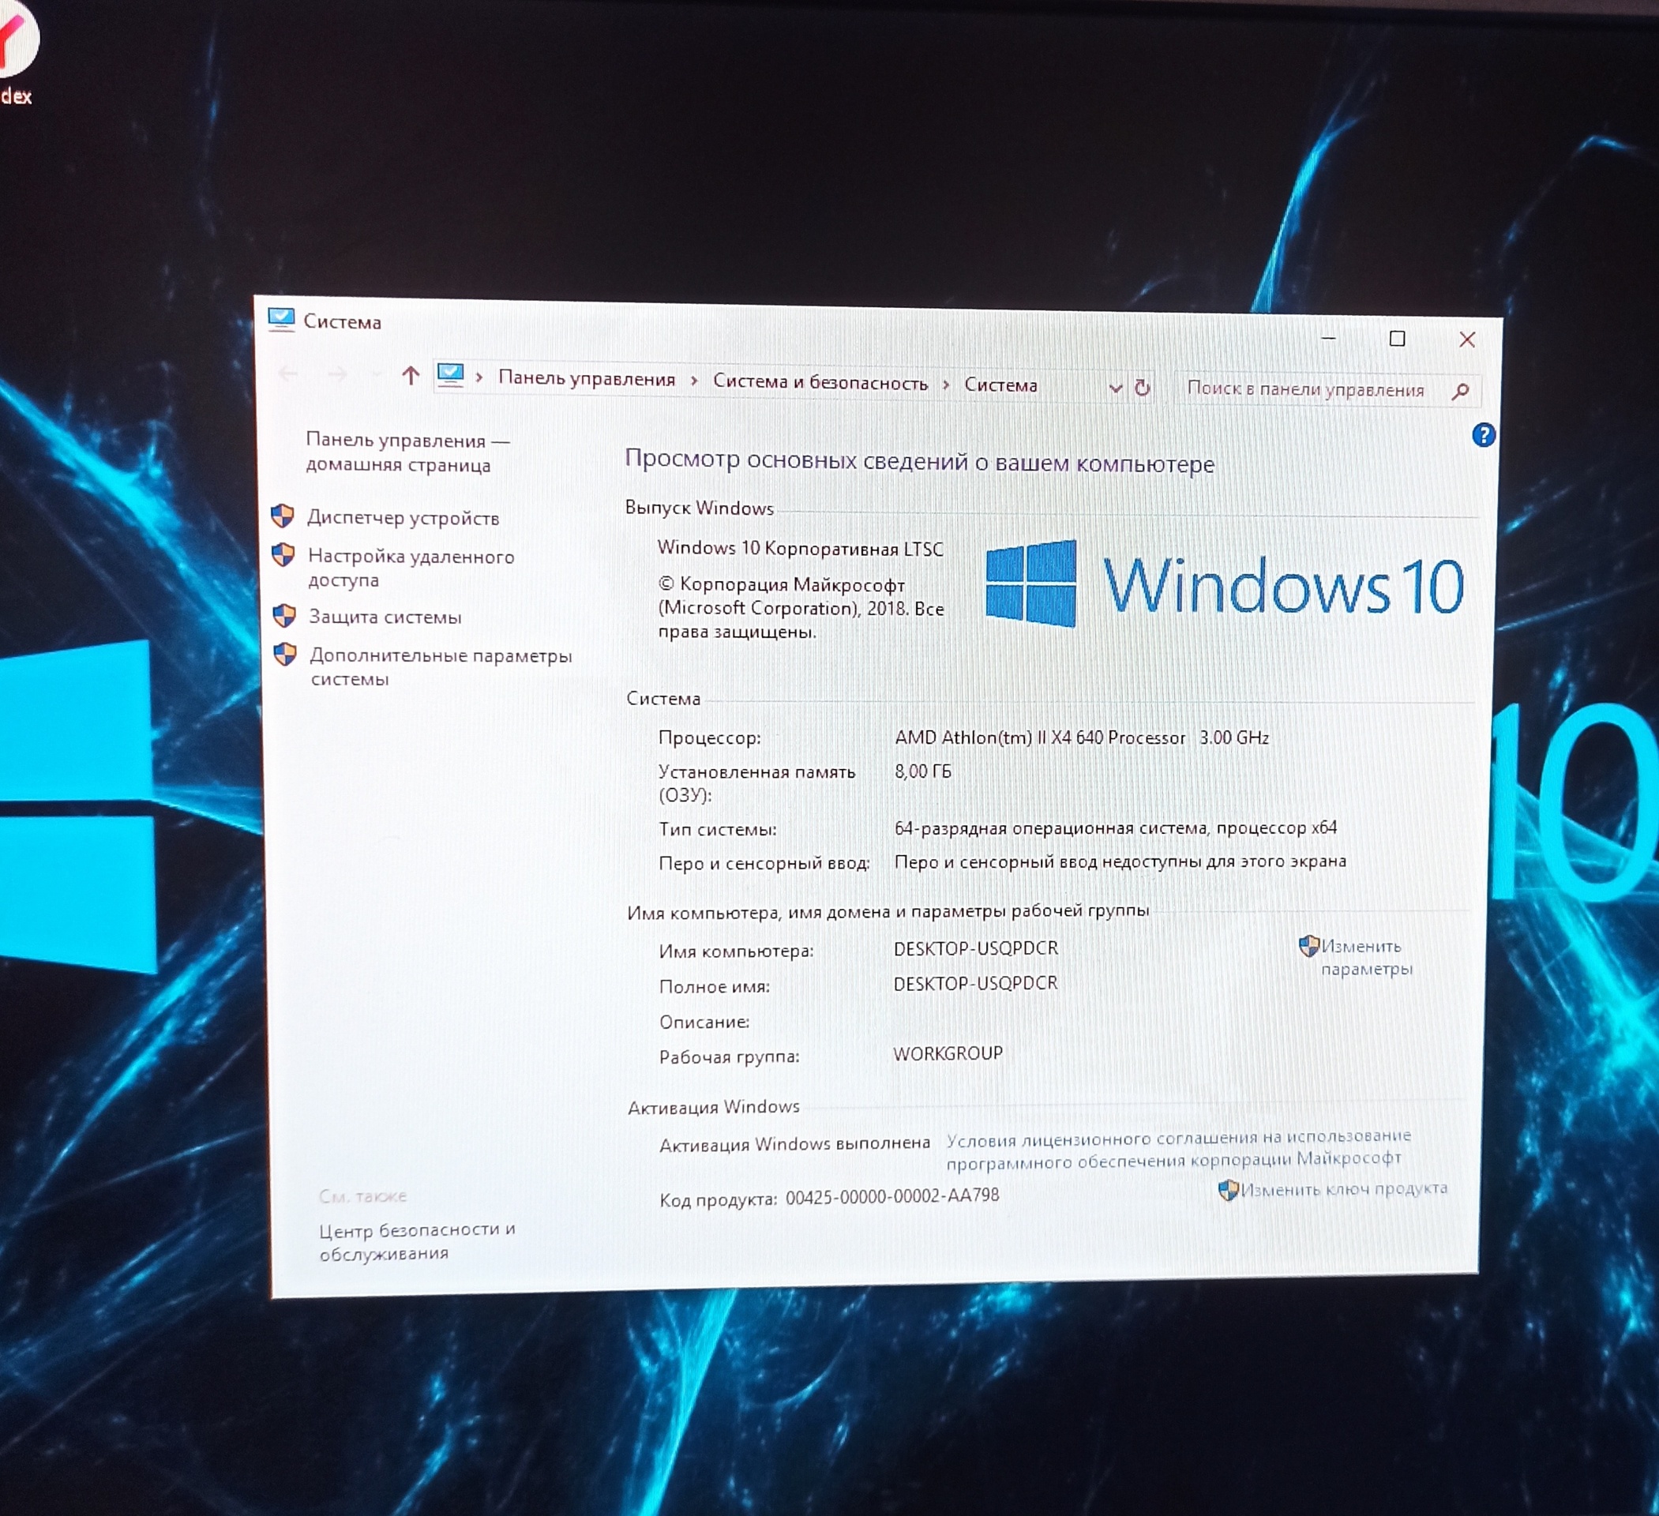1659x1516 pixels.
Task: Click the product code 00425-00000-00002-AA798
Action: (x=892, y=1196)
